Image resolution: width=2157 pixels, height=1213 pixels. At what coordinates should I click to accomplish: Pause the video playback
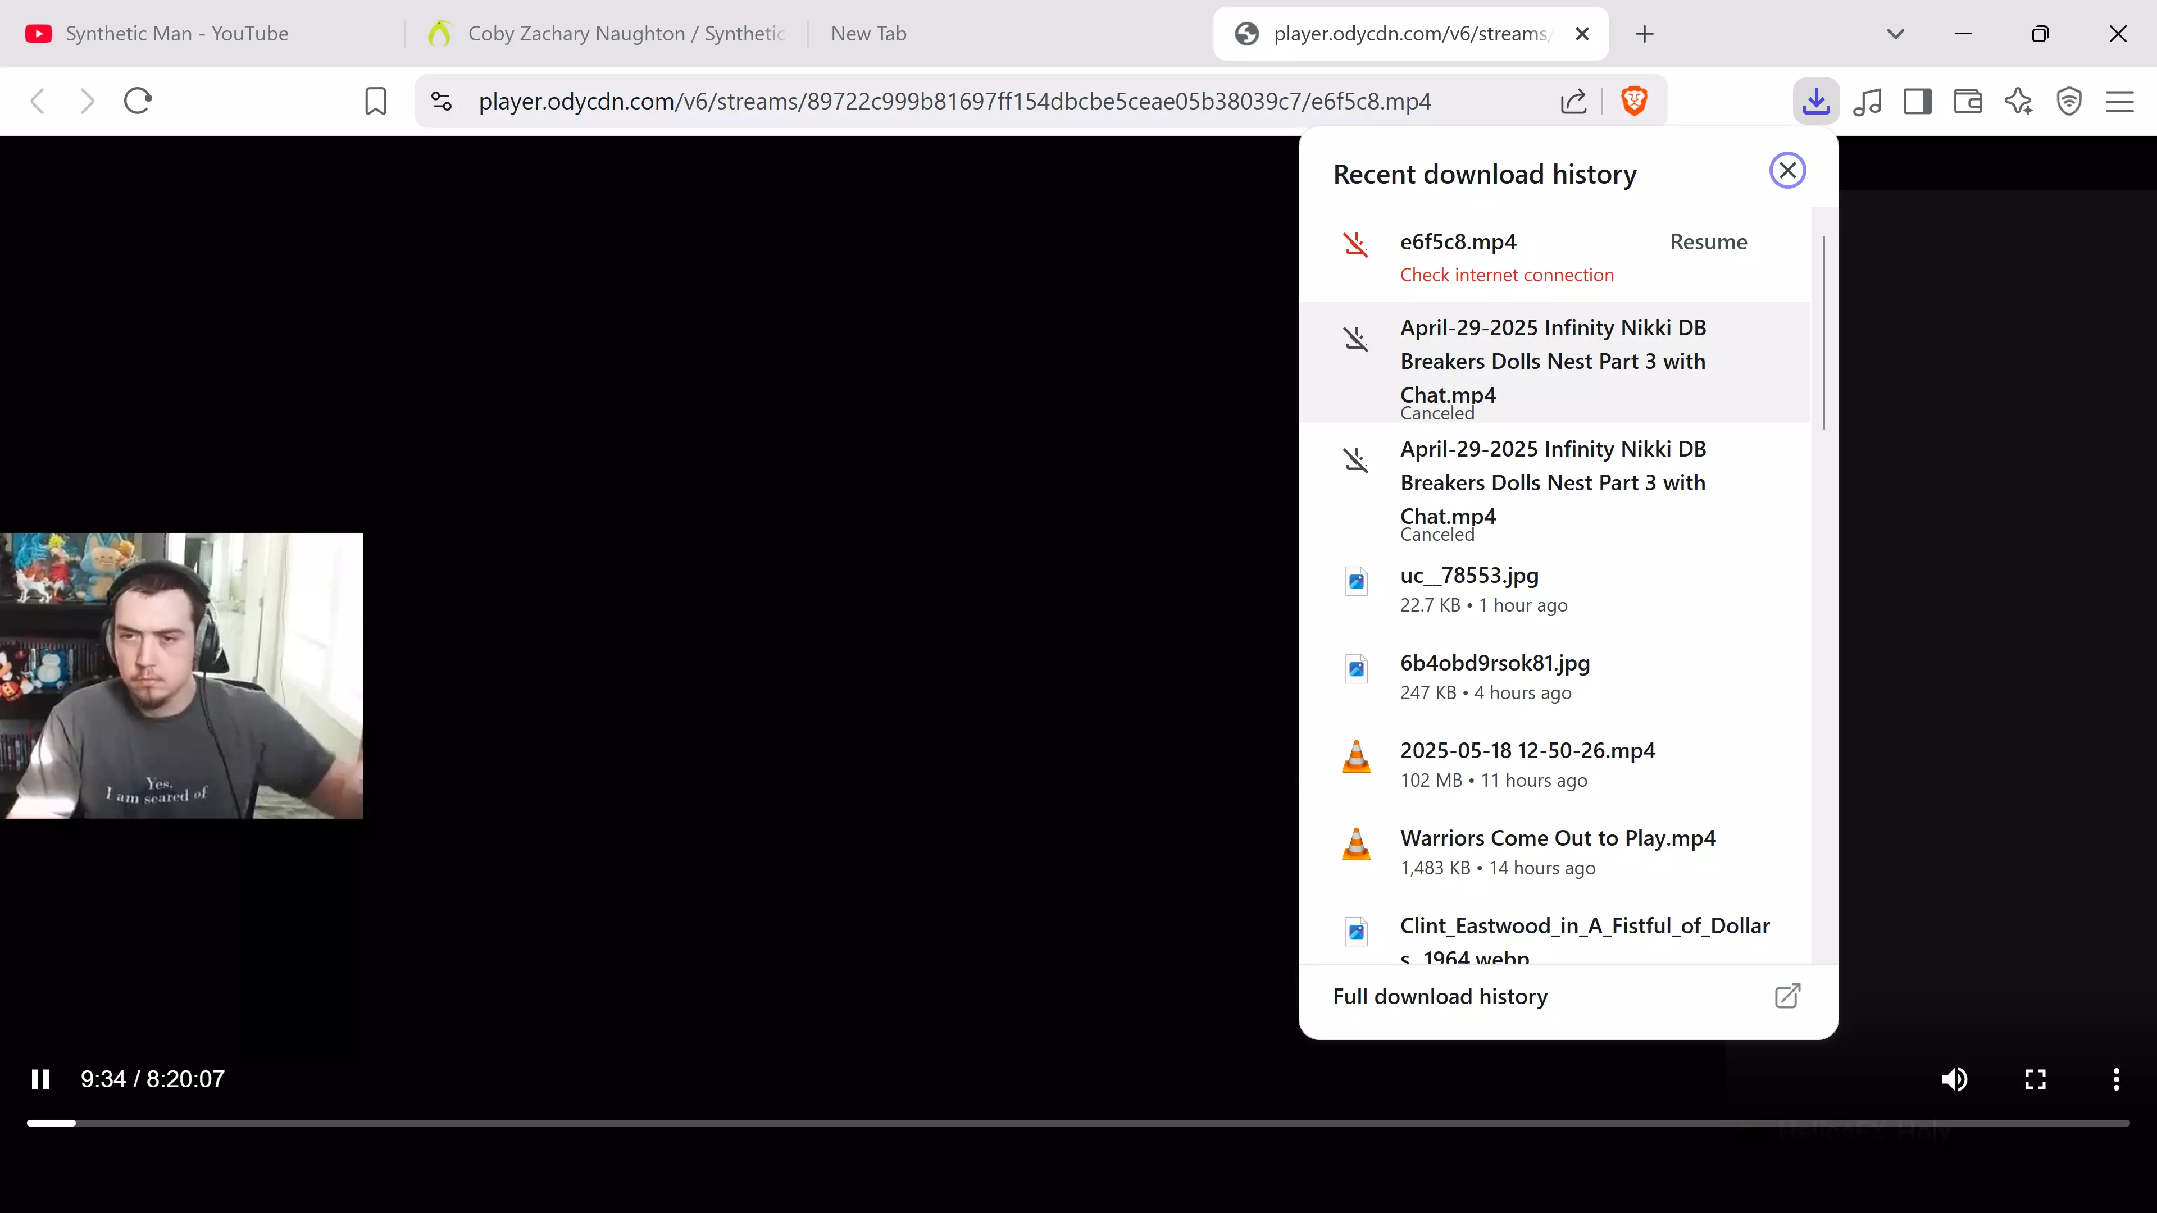[40, 1079]
